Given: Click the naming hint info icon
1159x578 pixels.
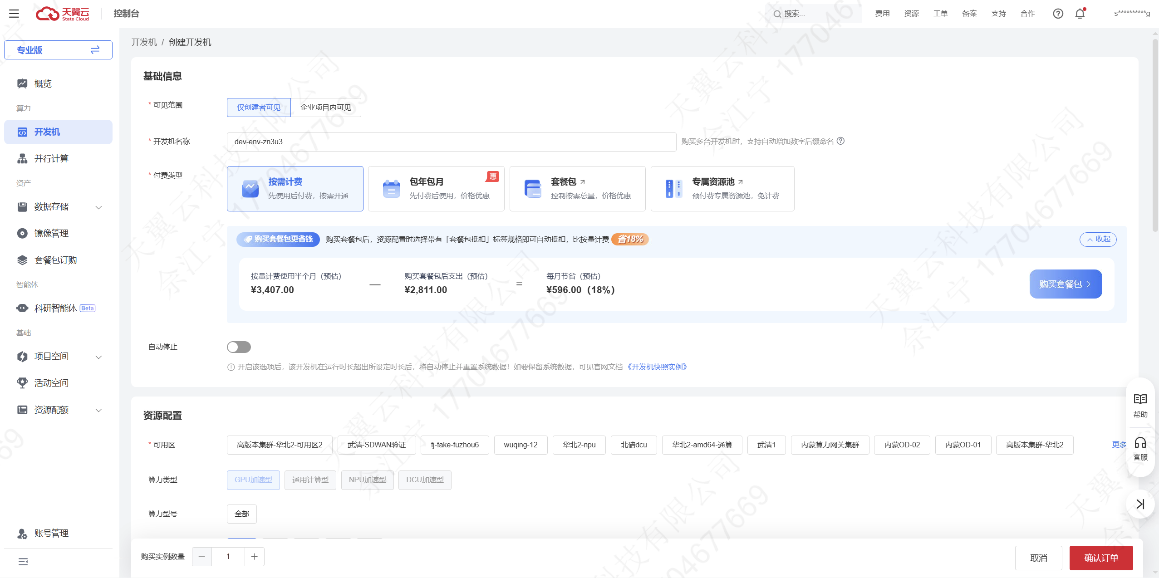Looking at the screenshot, I should (x=840, y=141).
